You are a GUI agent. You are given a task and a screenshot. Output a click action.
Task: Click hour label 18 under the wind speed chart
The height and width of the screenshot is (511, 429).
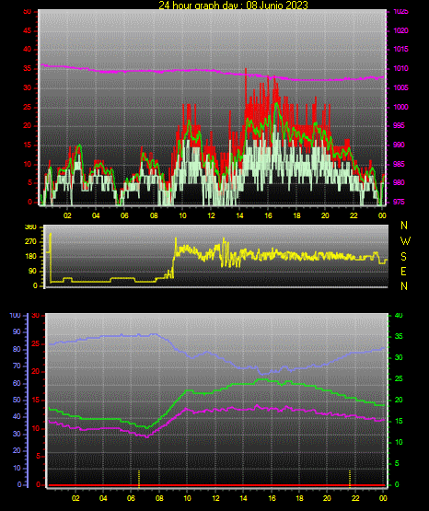pyautogui.click(x=296, y=215)
